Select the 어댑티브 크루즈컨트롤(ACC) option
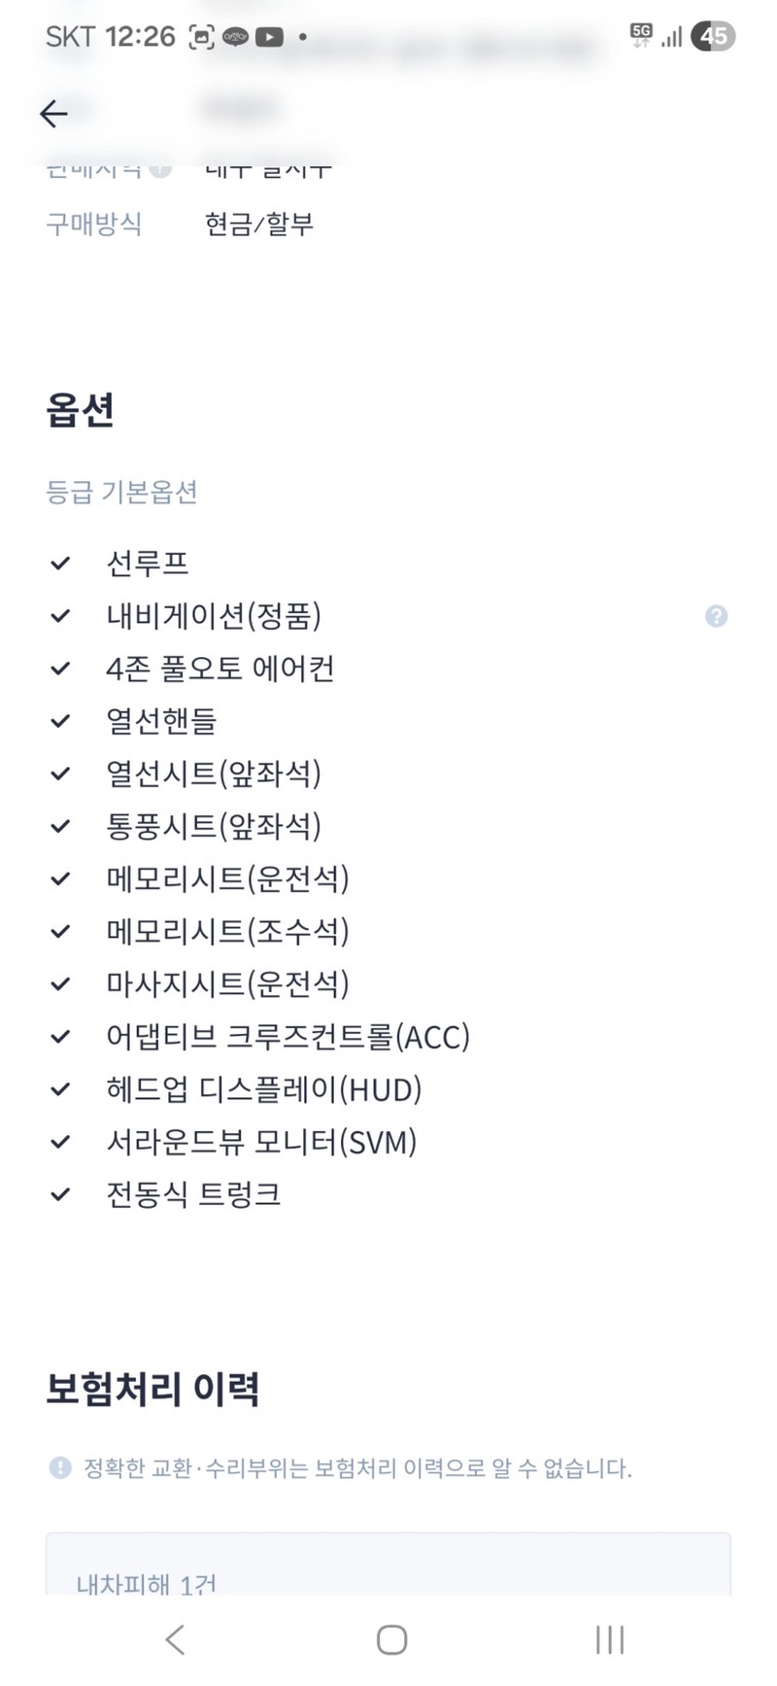The image size is (777, 1686). click(x=287, y=1037)
